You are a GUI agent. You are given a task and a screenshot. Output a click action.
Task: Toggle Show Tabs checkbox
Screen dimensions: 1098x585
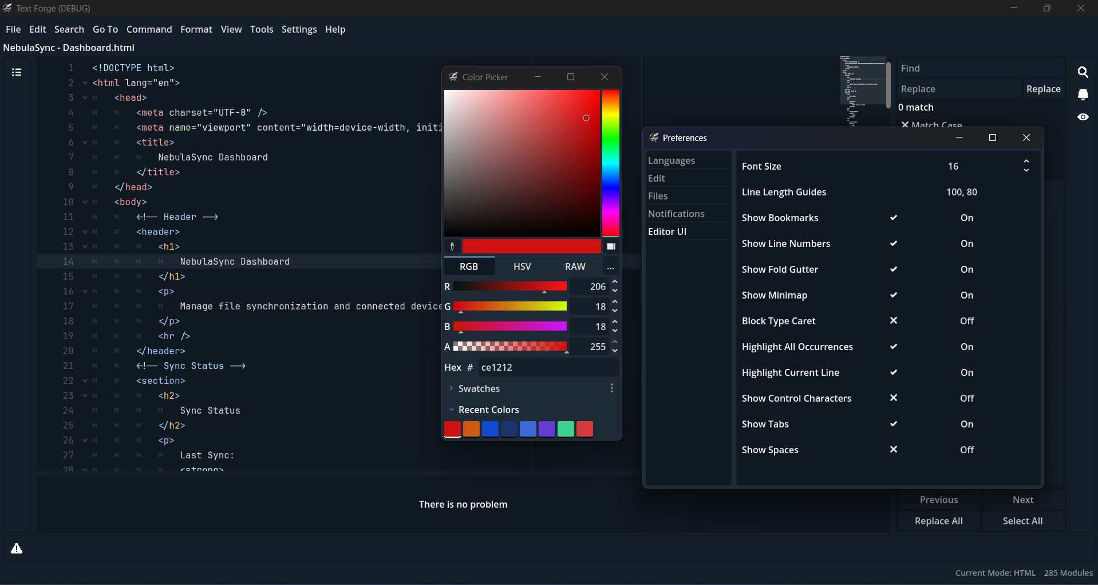894,424
